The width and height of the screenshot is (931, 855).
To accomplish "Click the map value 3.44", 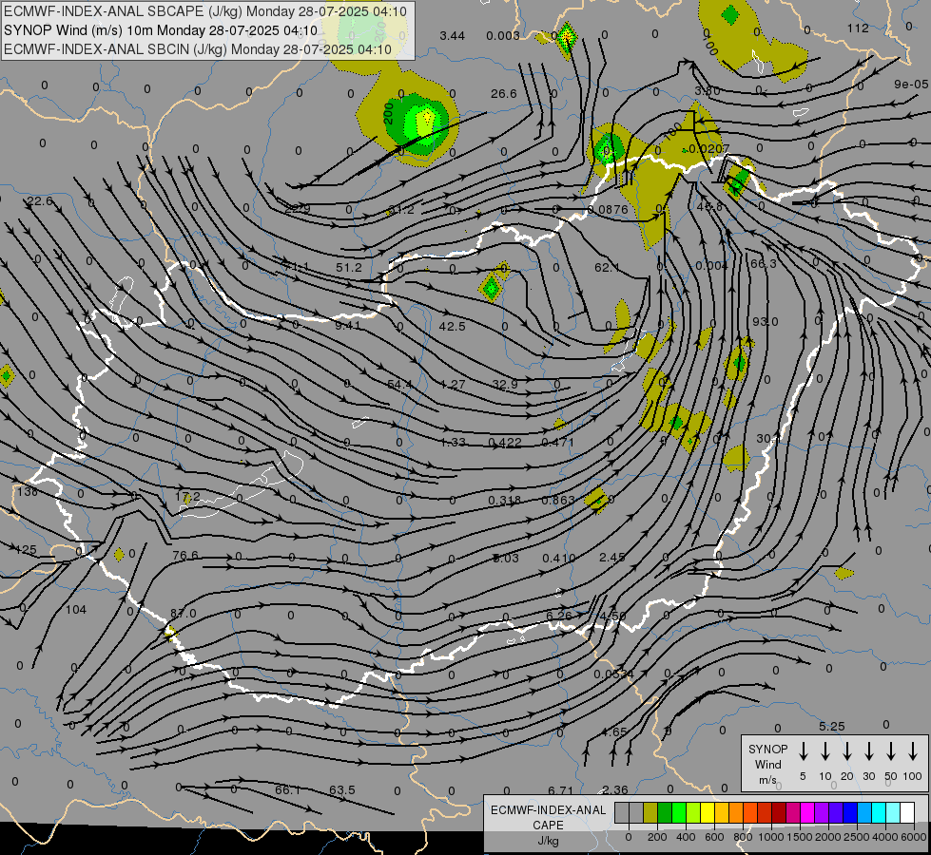I will [x=452, y=36].
